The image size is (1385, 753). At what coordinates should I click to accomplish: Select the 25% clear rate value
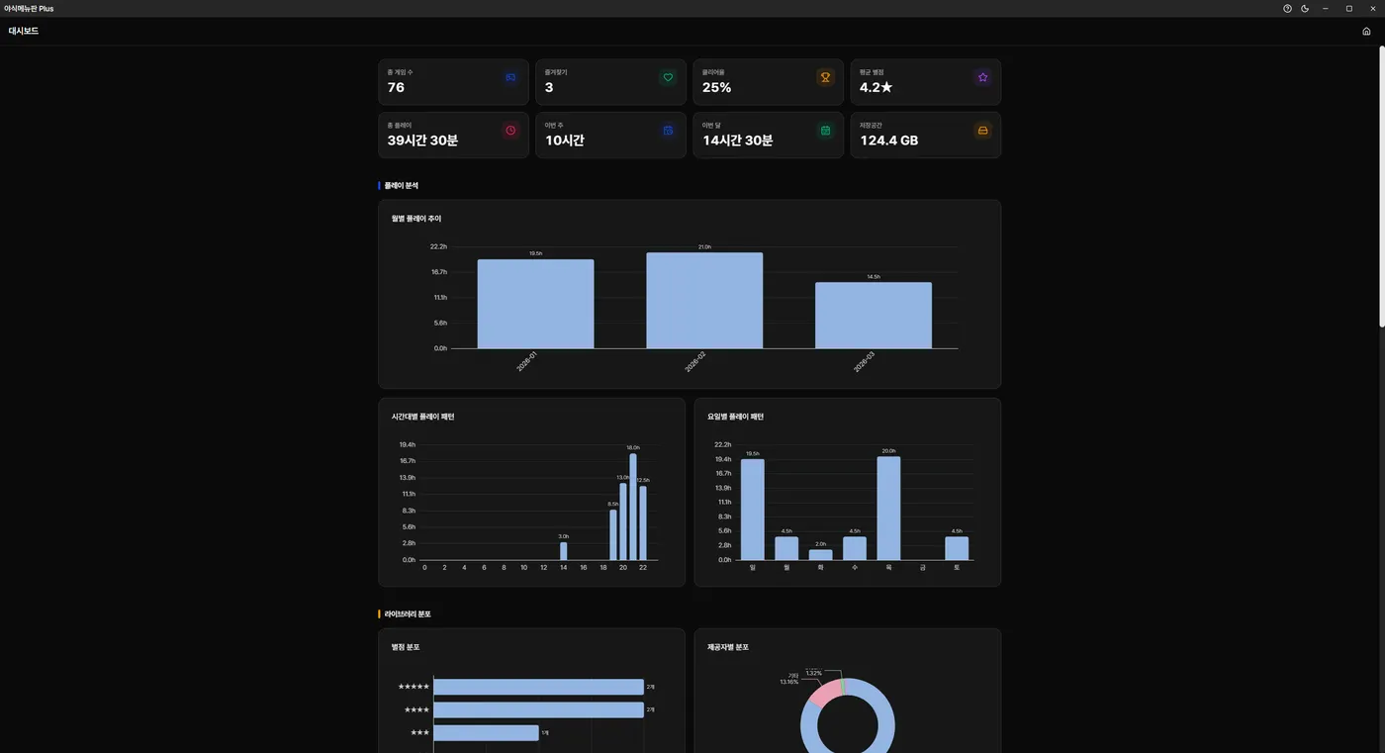click(716, 87)
